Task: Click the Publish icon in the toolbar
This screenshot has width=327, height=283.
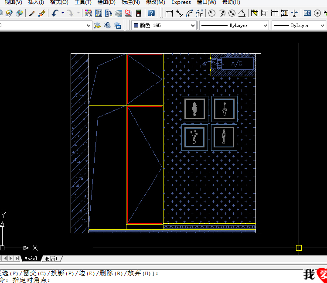Action: [x=9, y=13]
